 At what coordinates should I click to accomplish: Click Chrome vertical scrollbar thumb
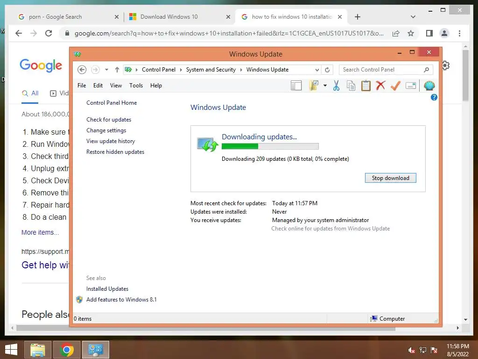click(x=465, y=75)
